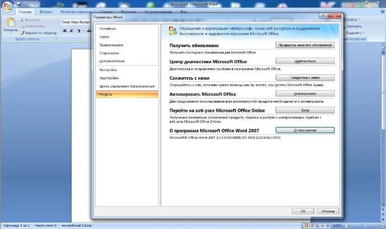Switch to Outline view icon
This screenshot has width=386, height=229.
322,225
